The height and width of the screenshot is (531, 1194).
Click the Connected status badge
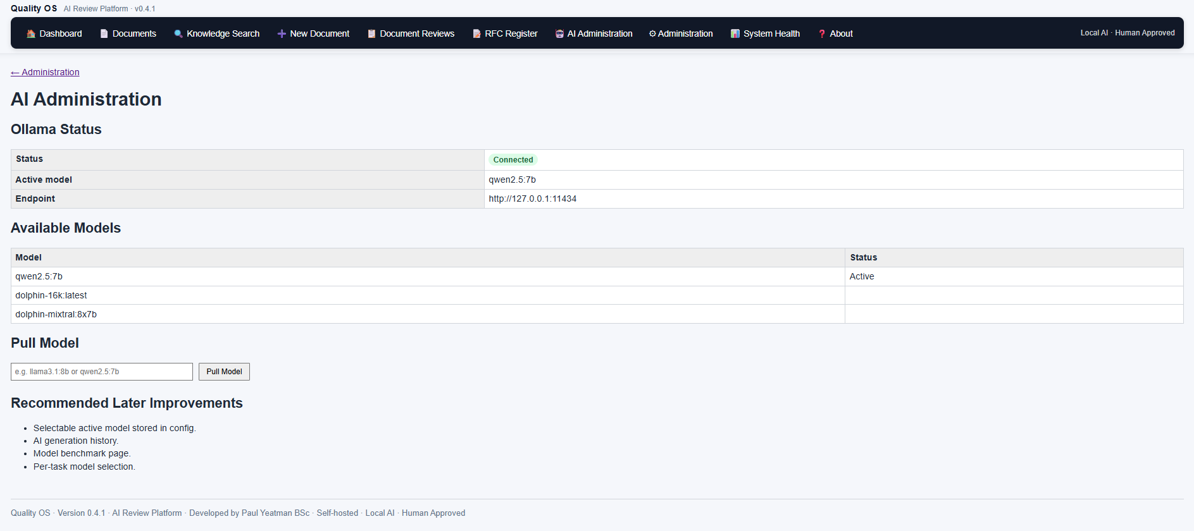click(513, 160)
